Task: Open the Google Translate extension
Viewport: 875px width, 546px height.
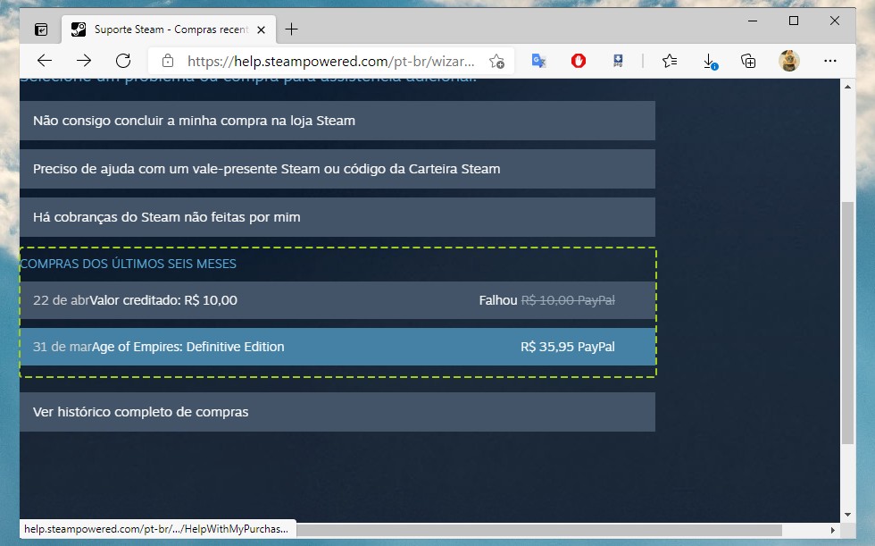Action: click(x=538, y=61)
